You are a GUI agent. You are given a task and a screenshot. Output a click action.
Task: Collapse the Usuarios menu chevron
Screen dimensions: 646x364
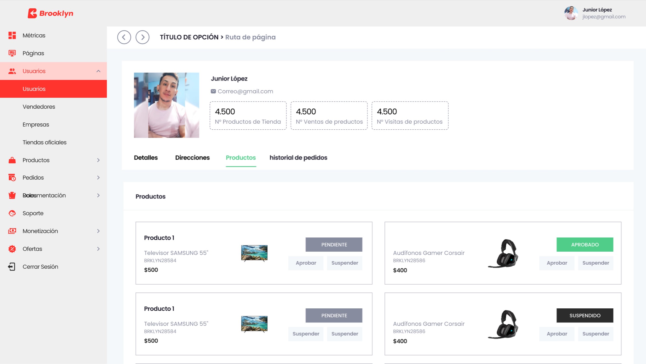pos(98,71)
